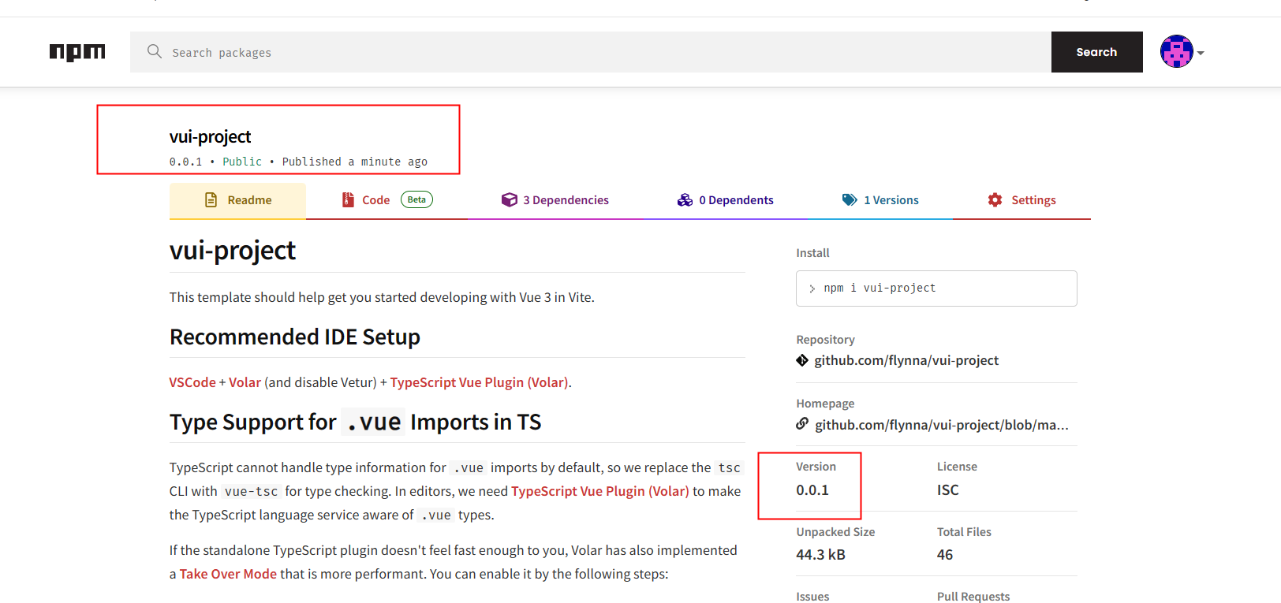Screen dimensions: 1281x603
Task: Click the Type Support for .vue Imports heading
Action: point(356,422)
